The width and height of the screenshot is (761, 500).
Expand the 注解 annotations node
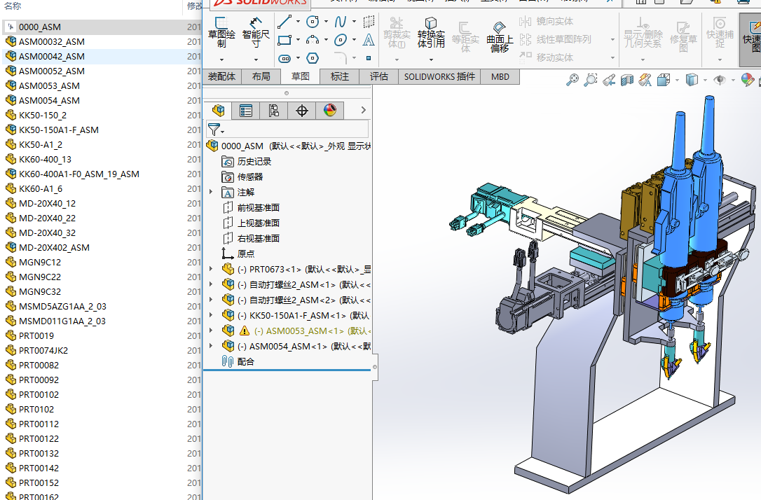(x=211, y=192)
